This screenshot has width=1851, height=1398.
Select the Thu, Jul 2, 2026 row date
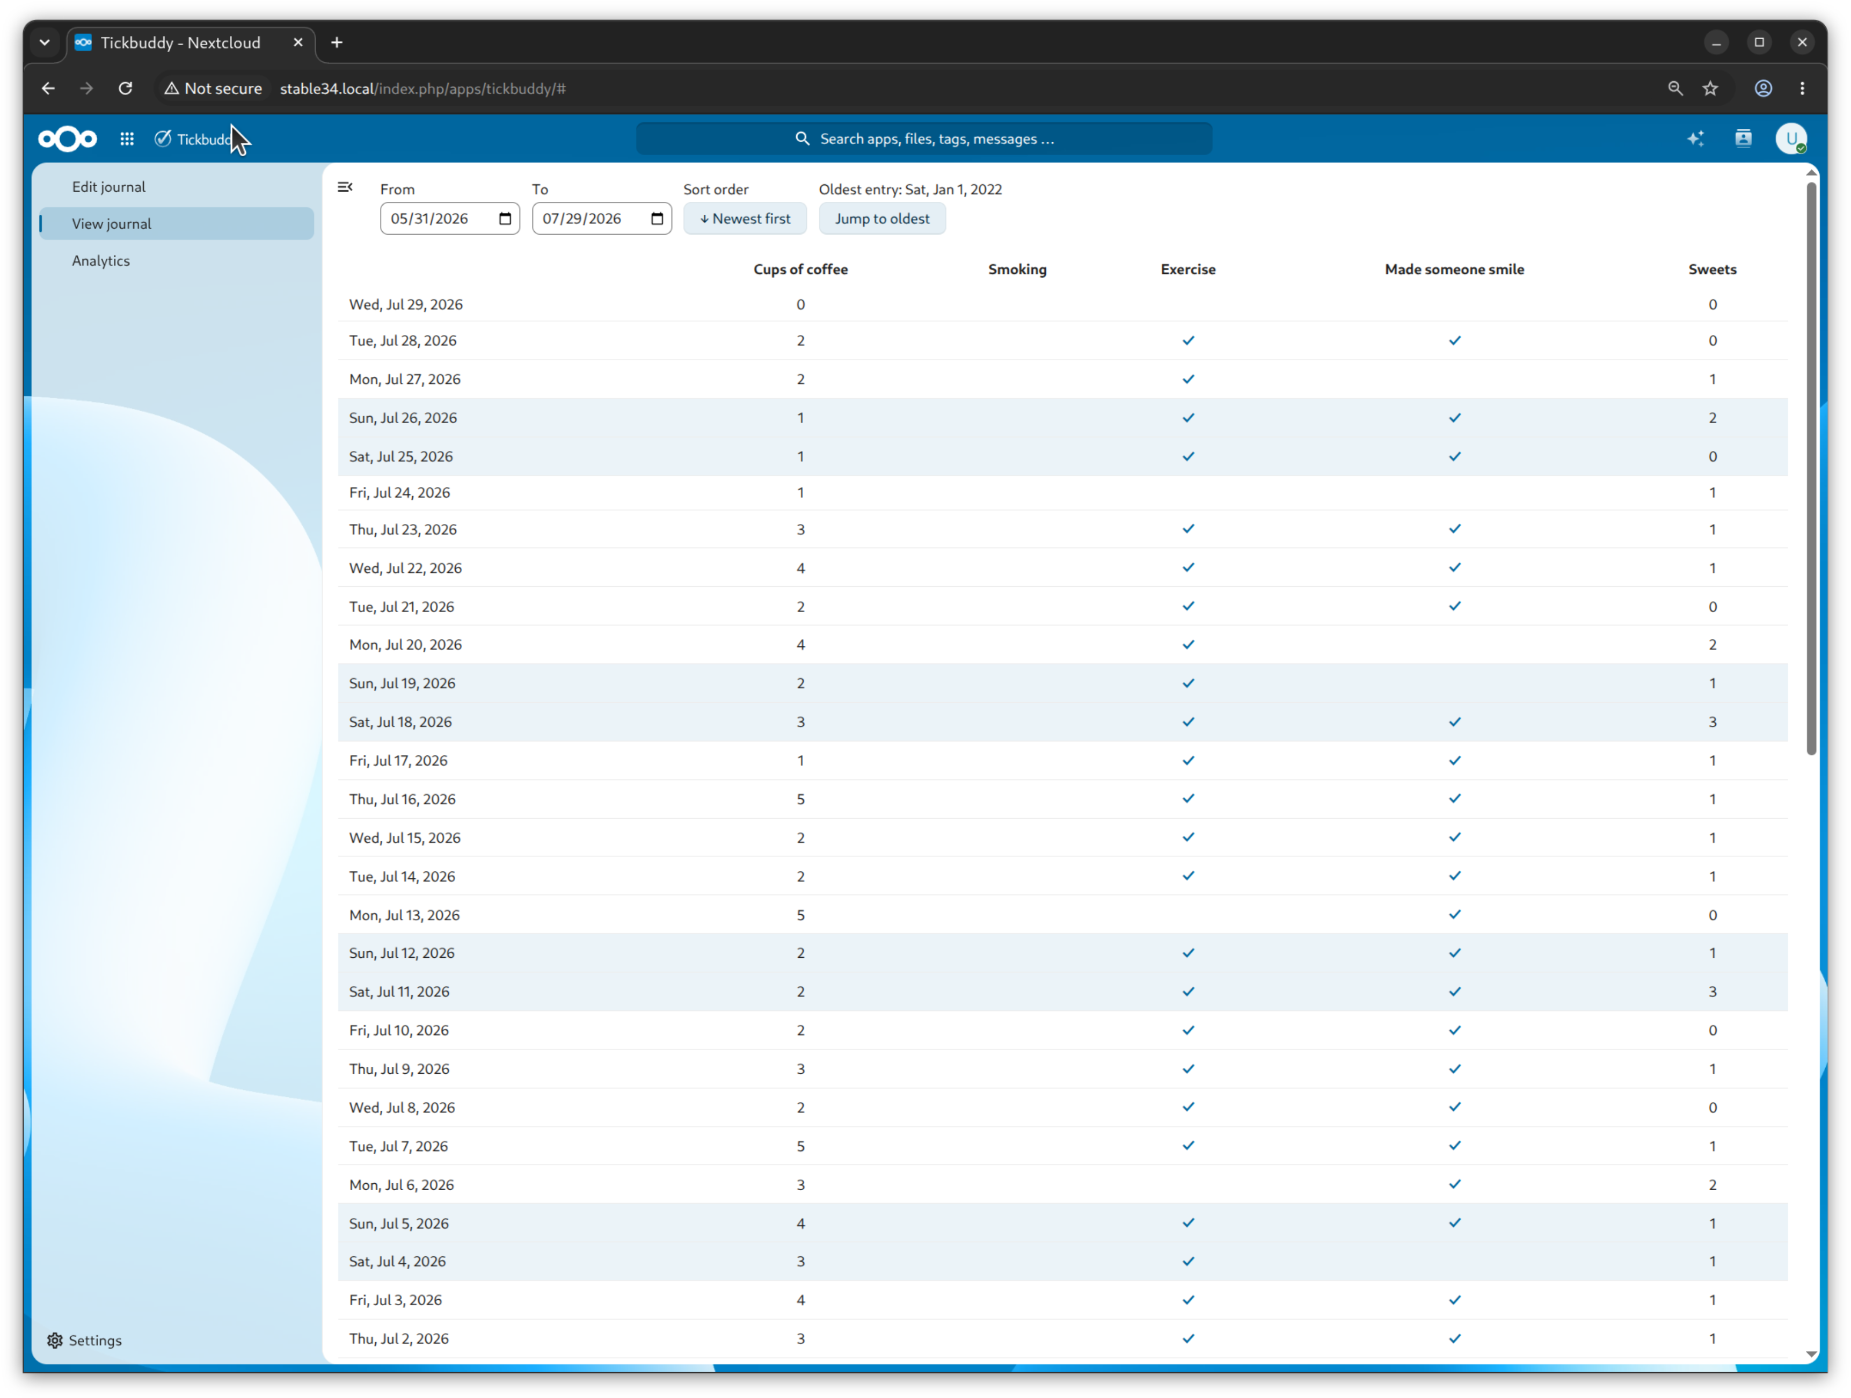coord(398,1338)
